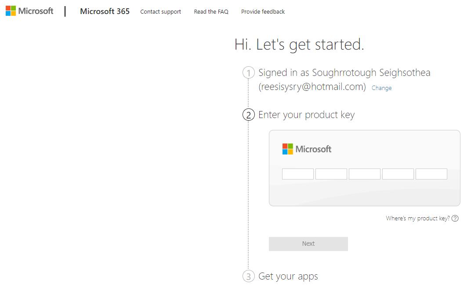Click Change to switch signed-in account
Viewport: 471px width, 287px height.
pyautogui.click(x=381, y=88)
